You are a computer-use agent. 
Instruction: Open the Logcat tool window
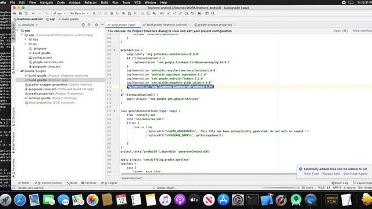[x=109, y=183]
